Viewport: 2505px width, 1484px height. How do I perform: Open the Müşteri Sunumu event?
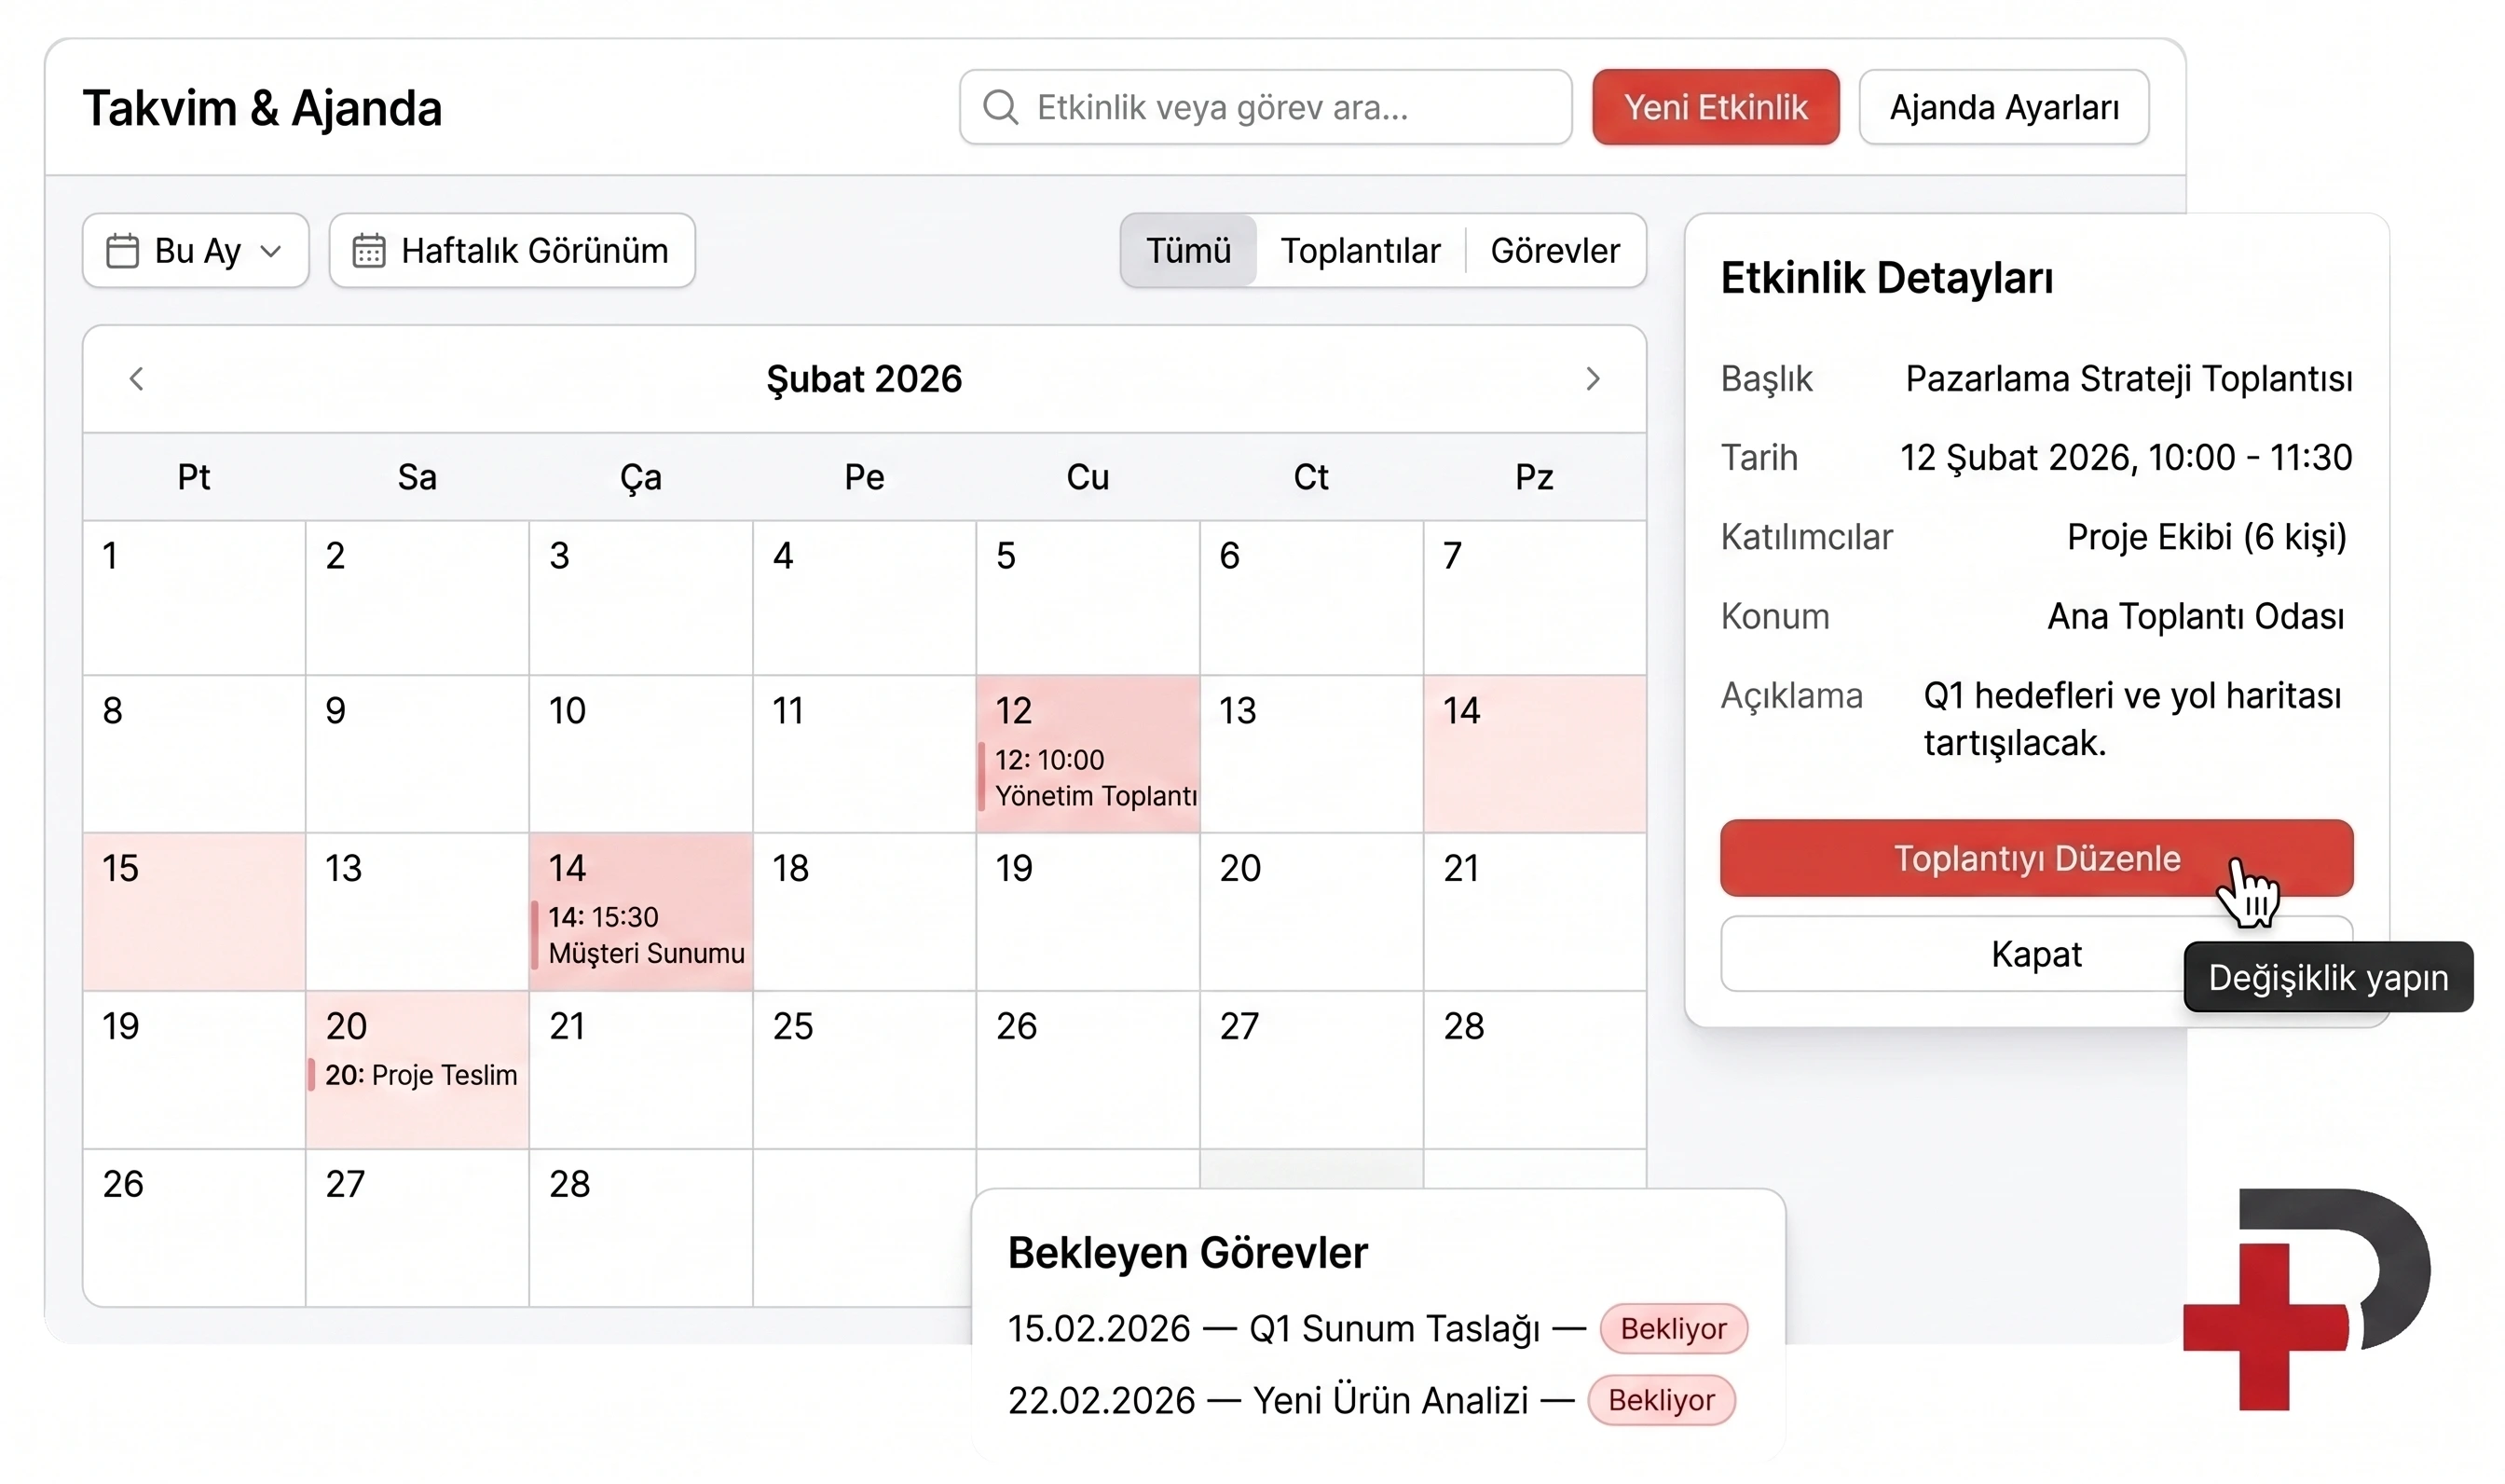[641, 935]
